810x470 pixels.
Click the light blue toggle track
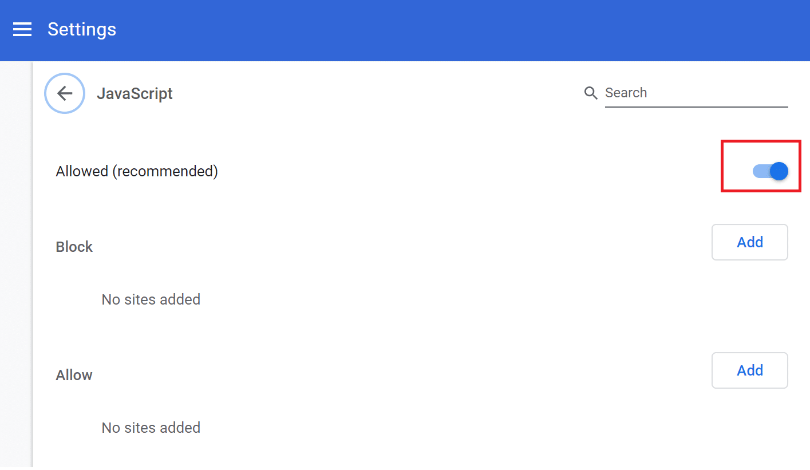click(x=759, y=171)
